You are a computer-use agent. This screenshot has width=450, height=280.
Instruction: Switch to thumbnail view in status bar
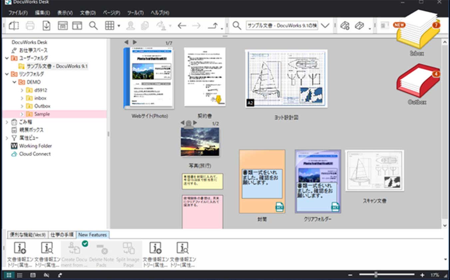(9, 275)
